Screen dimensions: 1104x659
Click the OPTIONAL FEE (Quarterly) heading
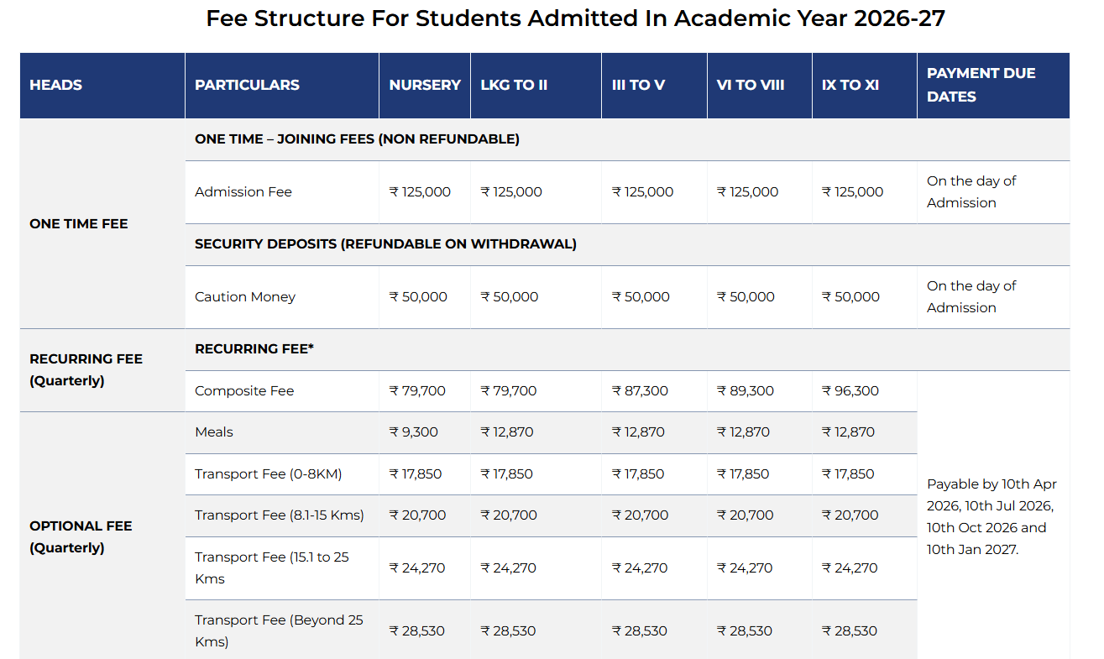click(x=80, y=536)
